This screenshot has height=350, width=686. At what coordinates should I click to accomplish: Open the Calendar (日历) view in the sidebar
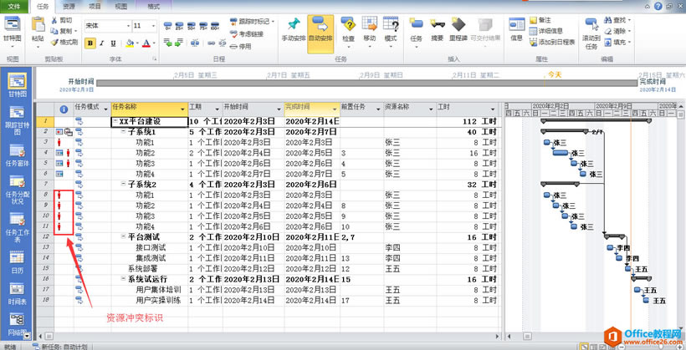pos(17,261)
